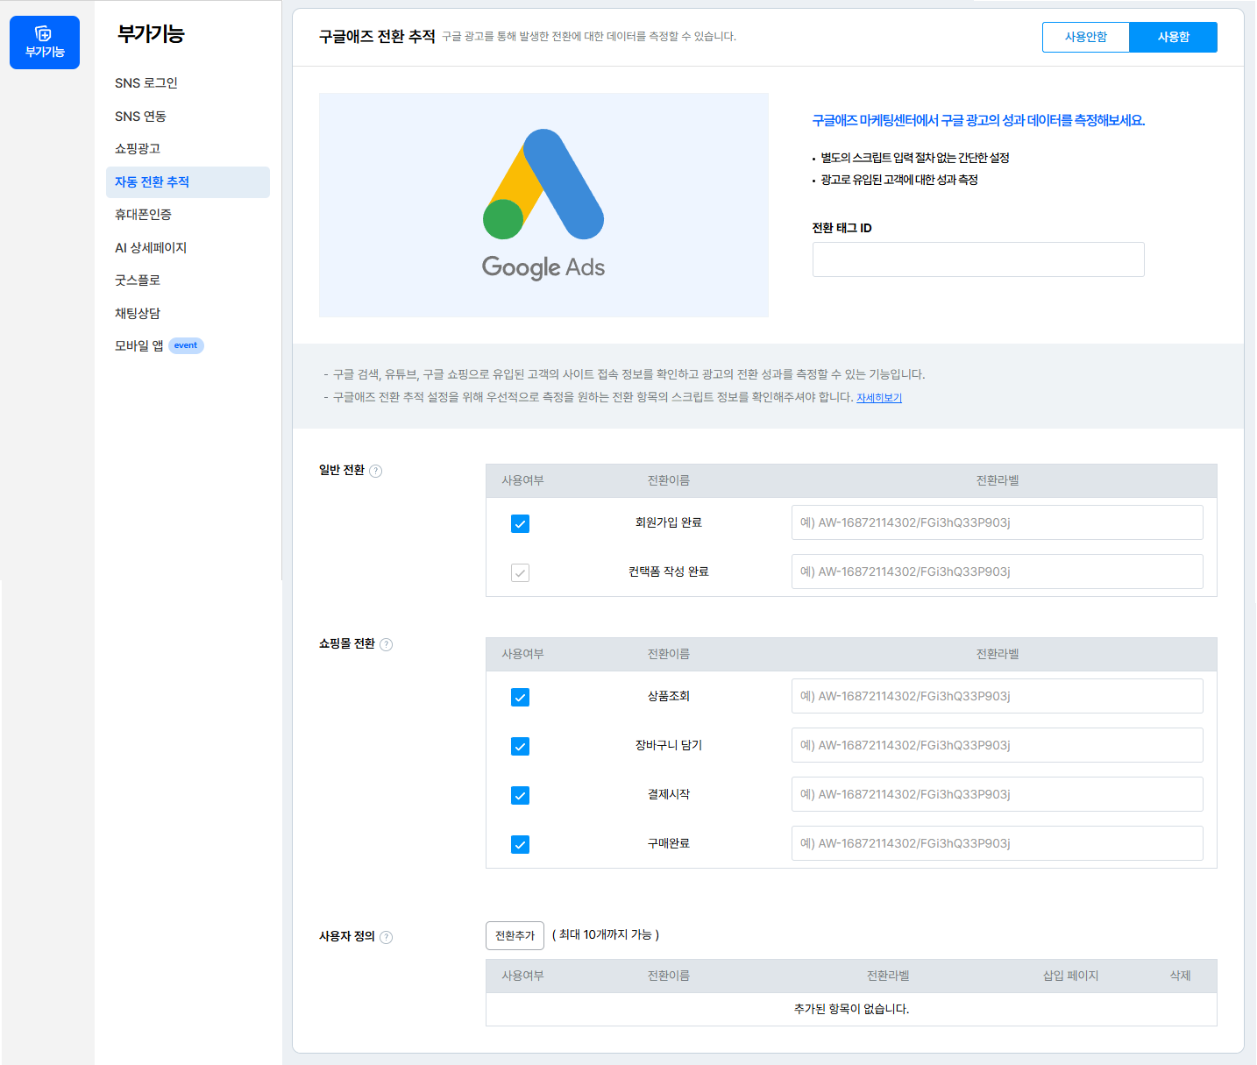Click the 회원가입 완료 conversion label field
Image resolution: width=1257 pixels, height=1065 pixels.
pos(998,522)
